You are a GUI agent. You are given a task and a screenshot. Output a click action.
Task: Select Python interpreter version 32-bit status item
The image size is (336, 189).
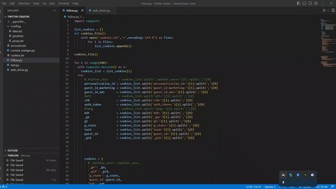pos(321,187)
